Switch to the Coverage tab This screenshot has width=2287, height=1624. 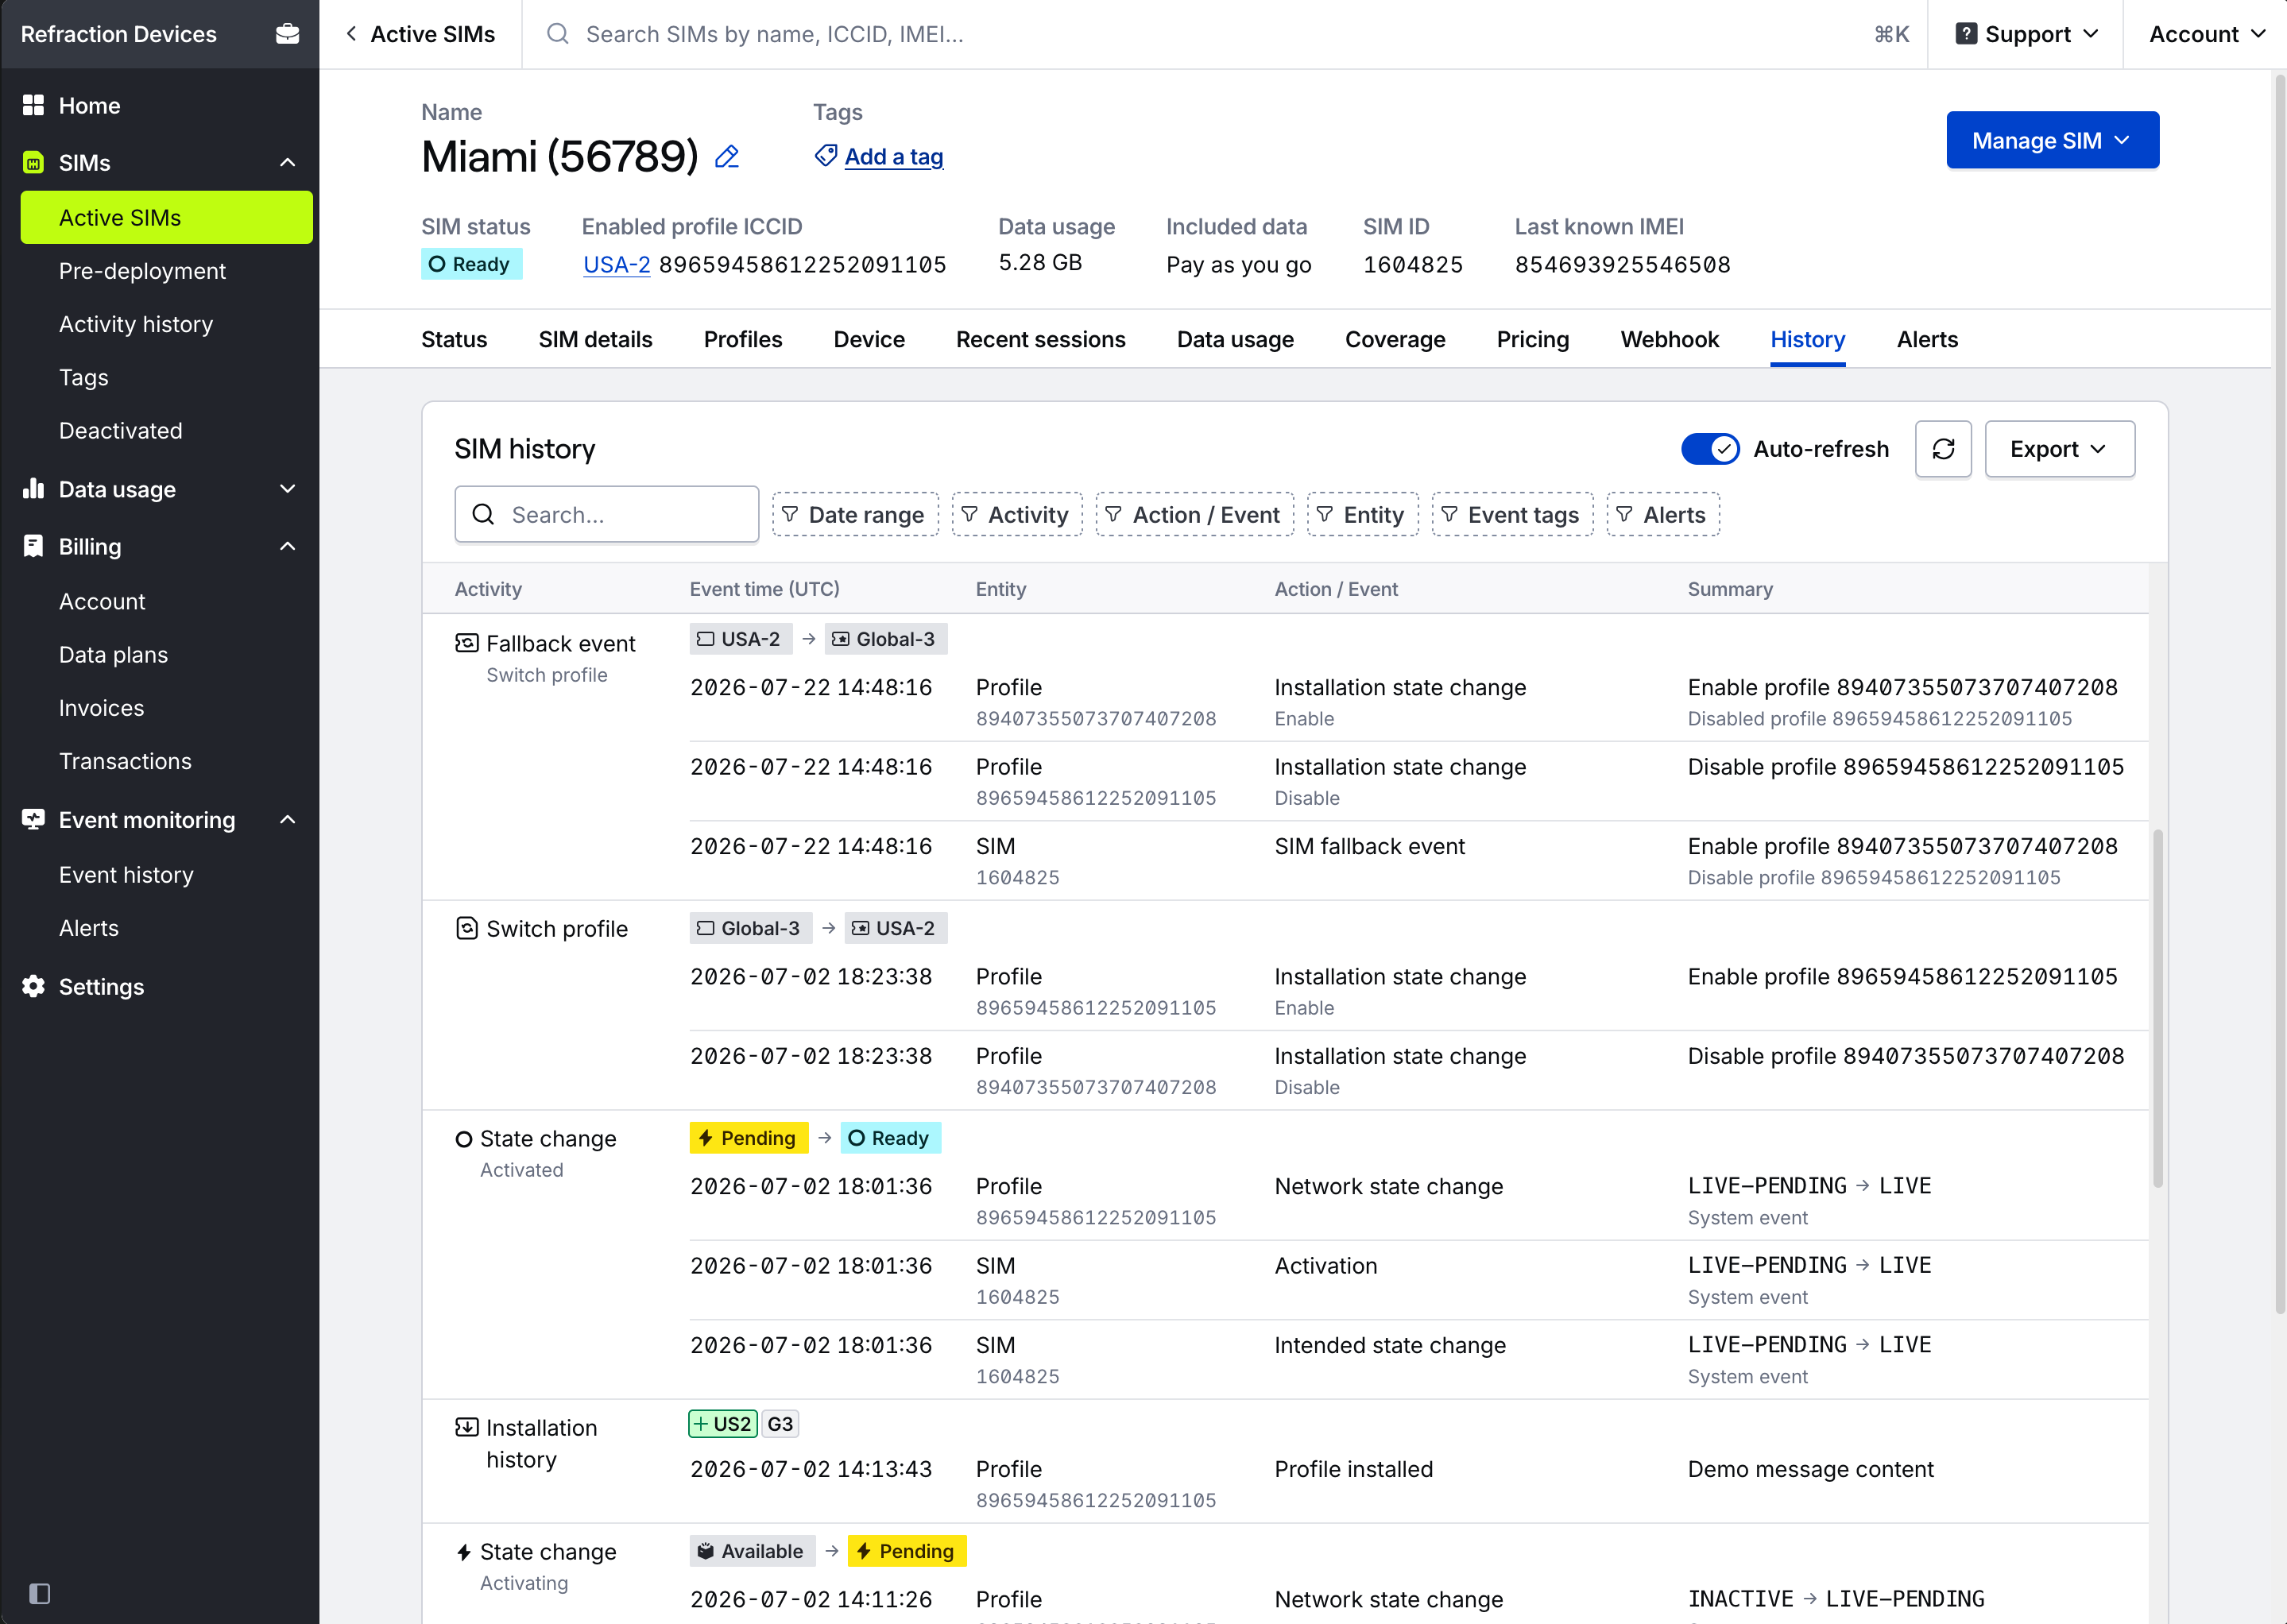tap(1395, 339)
